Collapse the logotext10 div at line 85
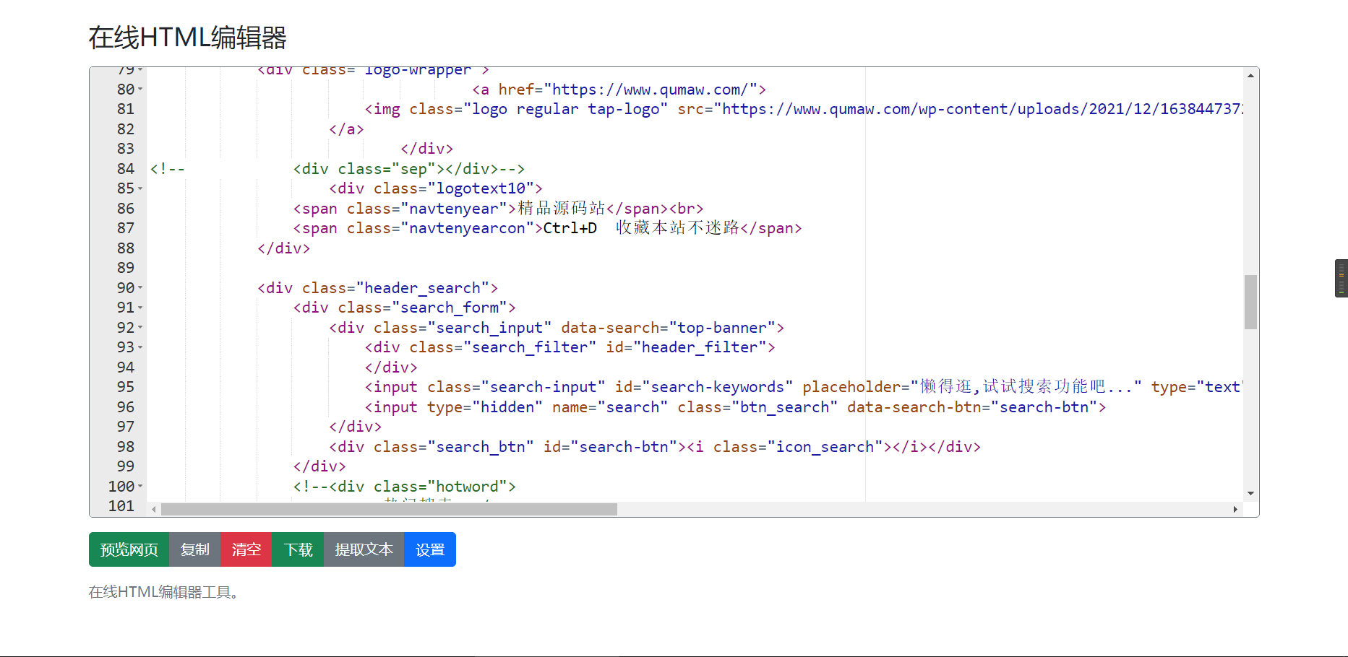1348x657 pixels. click(140, 188)
